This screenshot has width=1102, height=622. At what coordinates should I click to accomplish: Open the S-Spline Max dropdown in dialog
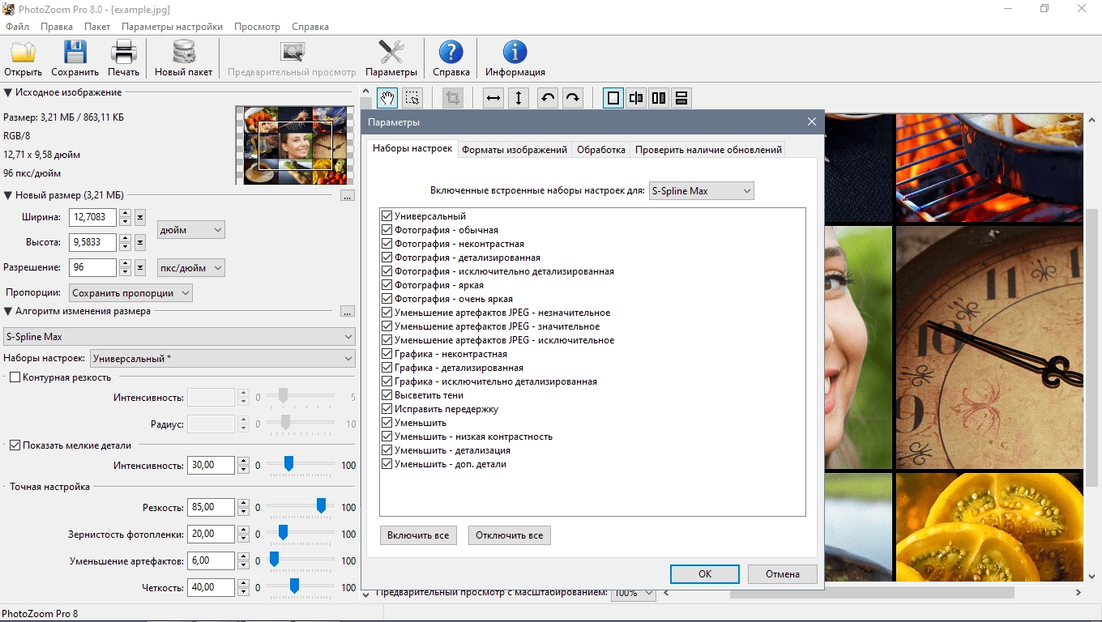(x=702, y=191)
